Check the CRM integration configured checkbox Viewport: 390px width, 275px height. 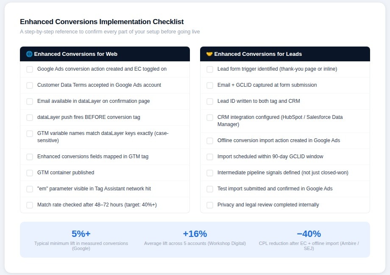(210, 118)
